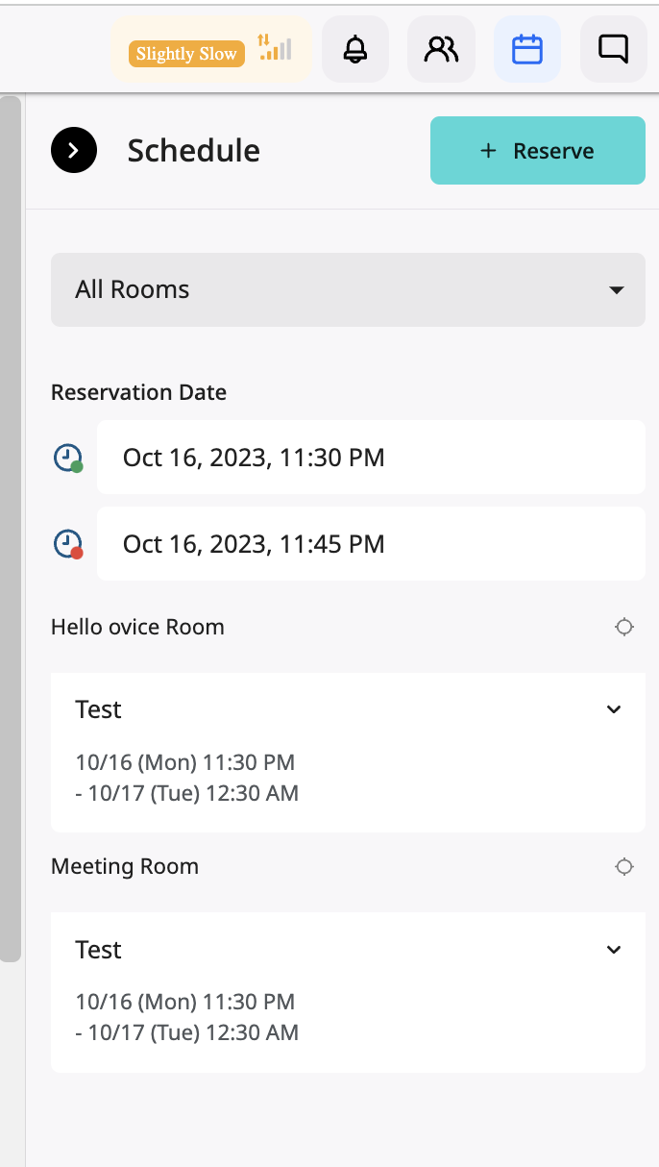This screenshot has height=1167, width=659.
Task: Click the Slightly Slow connection badge
Action: (186, 54)
